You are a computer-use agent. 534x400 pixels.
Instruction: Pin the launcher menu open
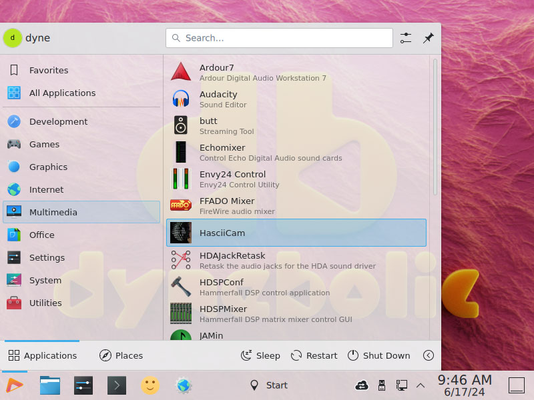coord(428,38)
